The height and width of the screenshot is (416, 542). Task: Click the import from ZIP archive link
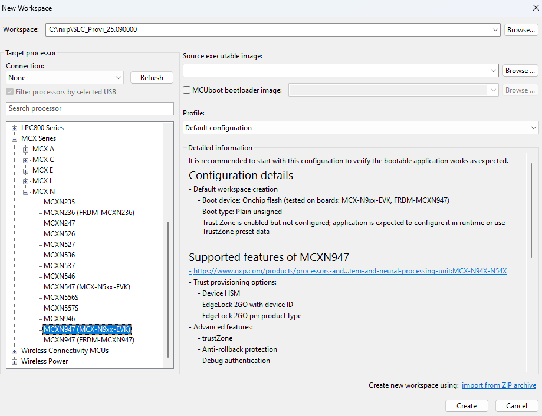pos(499,385)
